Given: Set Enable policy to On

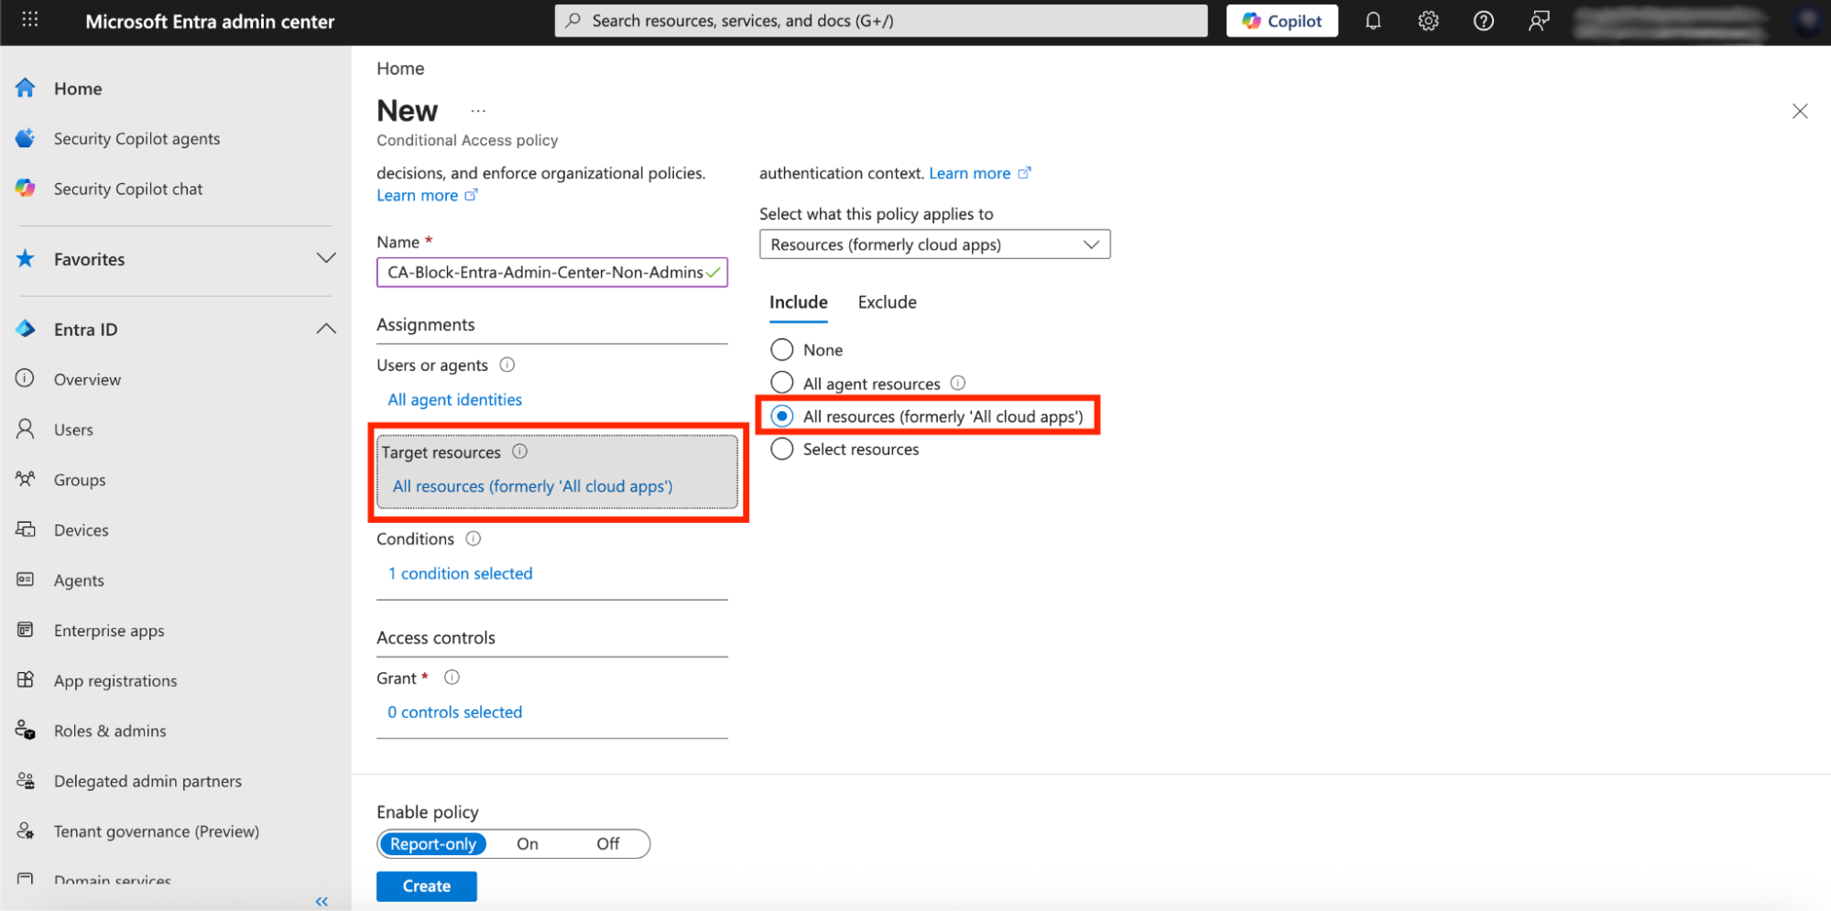Looking at the screenshot, I should pyautogui.click(x=528, y=844).
